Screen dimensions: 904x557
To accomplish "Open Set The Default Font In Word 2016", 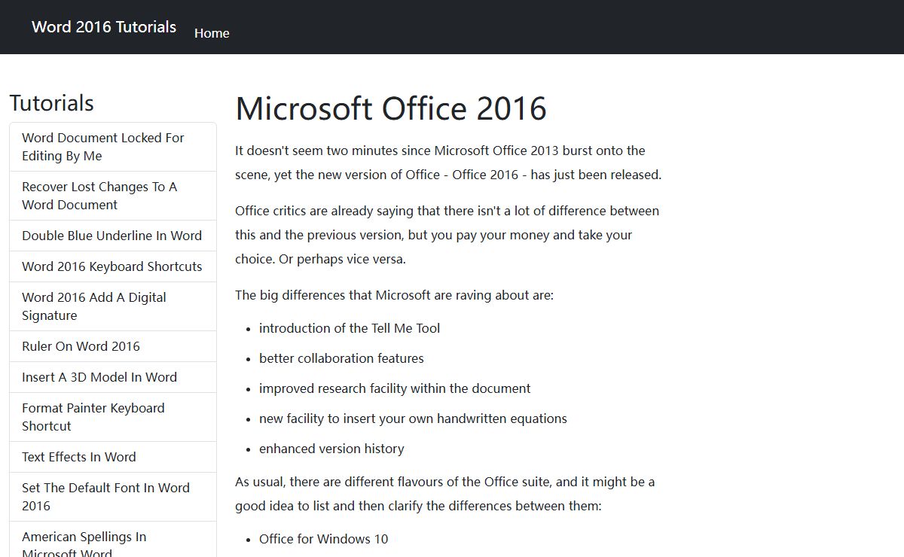I will pos(105,497).
